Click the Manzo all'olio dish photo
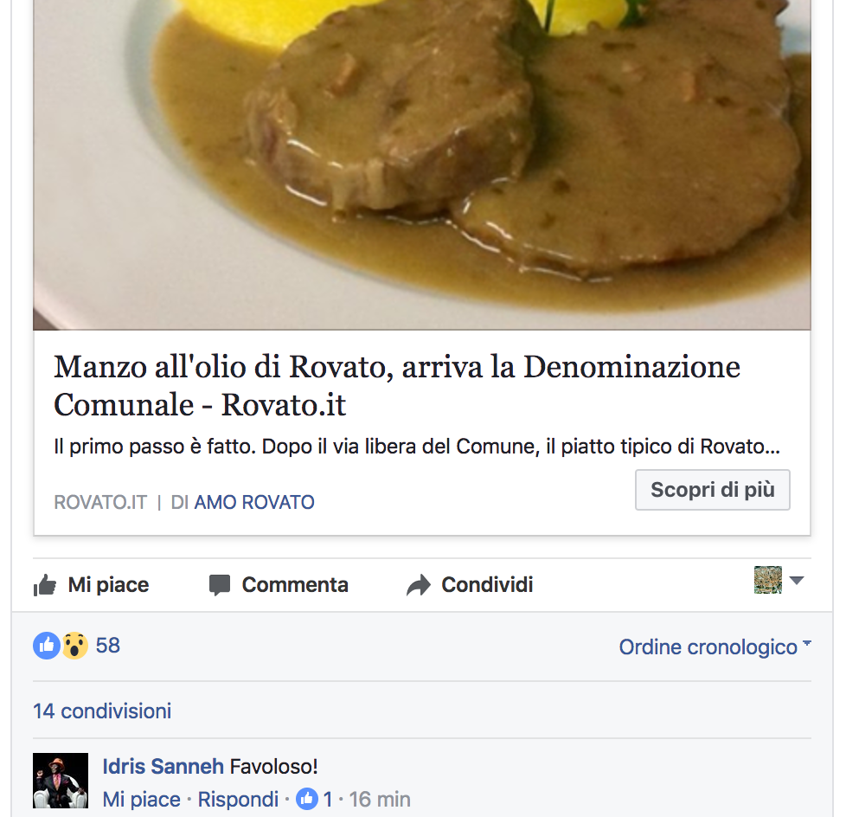 click(x=422, y=164)
